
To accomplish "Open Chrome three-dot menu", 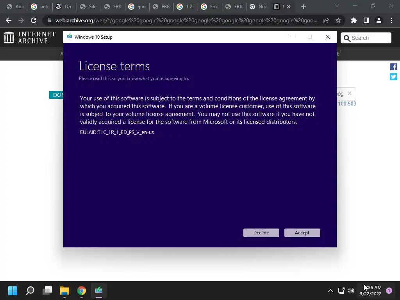I will point(391,20).
